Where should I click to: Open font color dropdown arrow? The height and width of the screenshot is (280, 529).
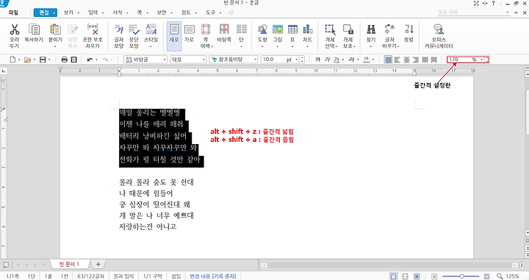373,60
